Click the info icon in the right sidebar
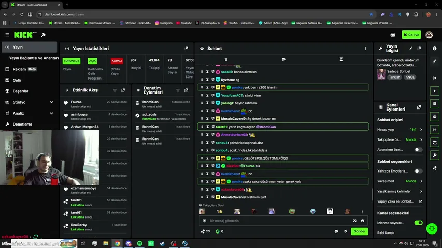442x248 pixels. pyautogui.click(x=435, y=49)
